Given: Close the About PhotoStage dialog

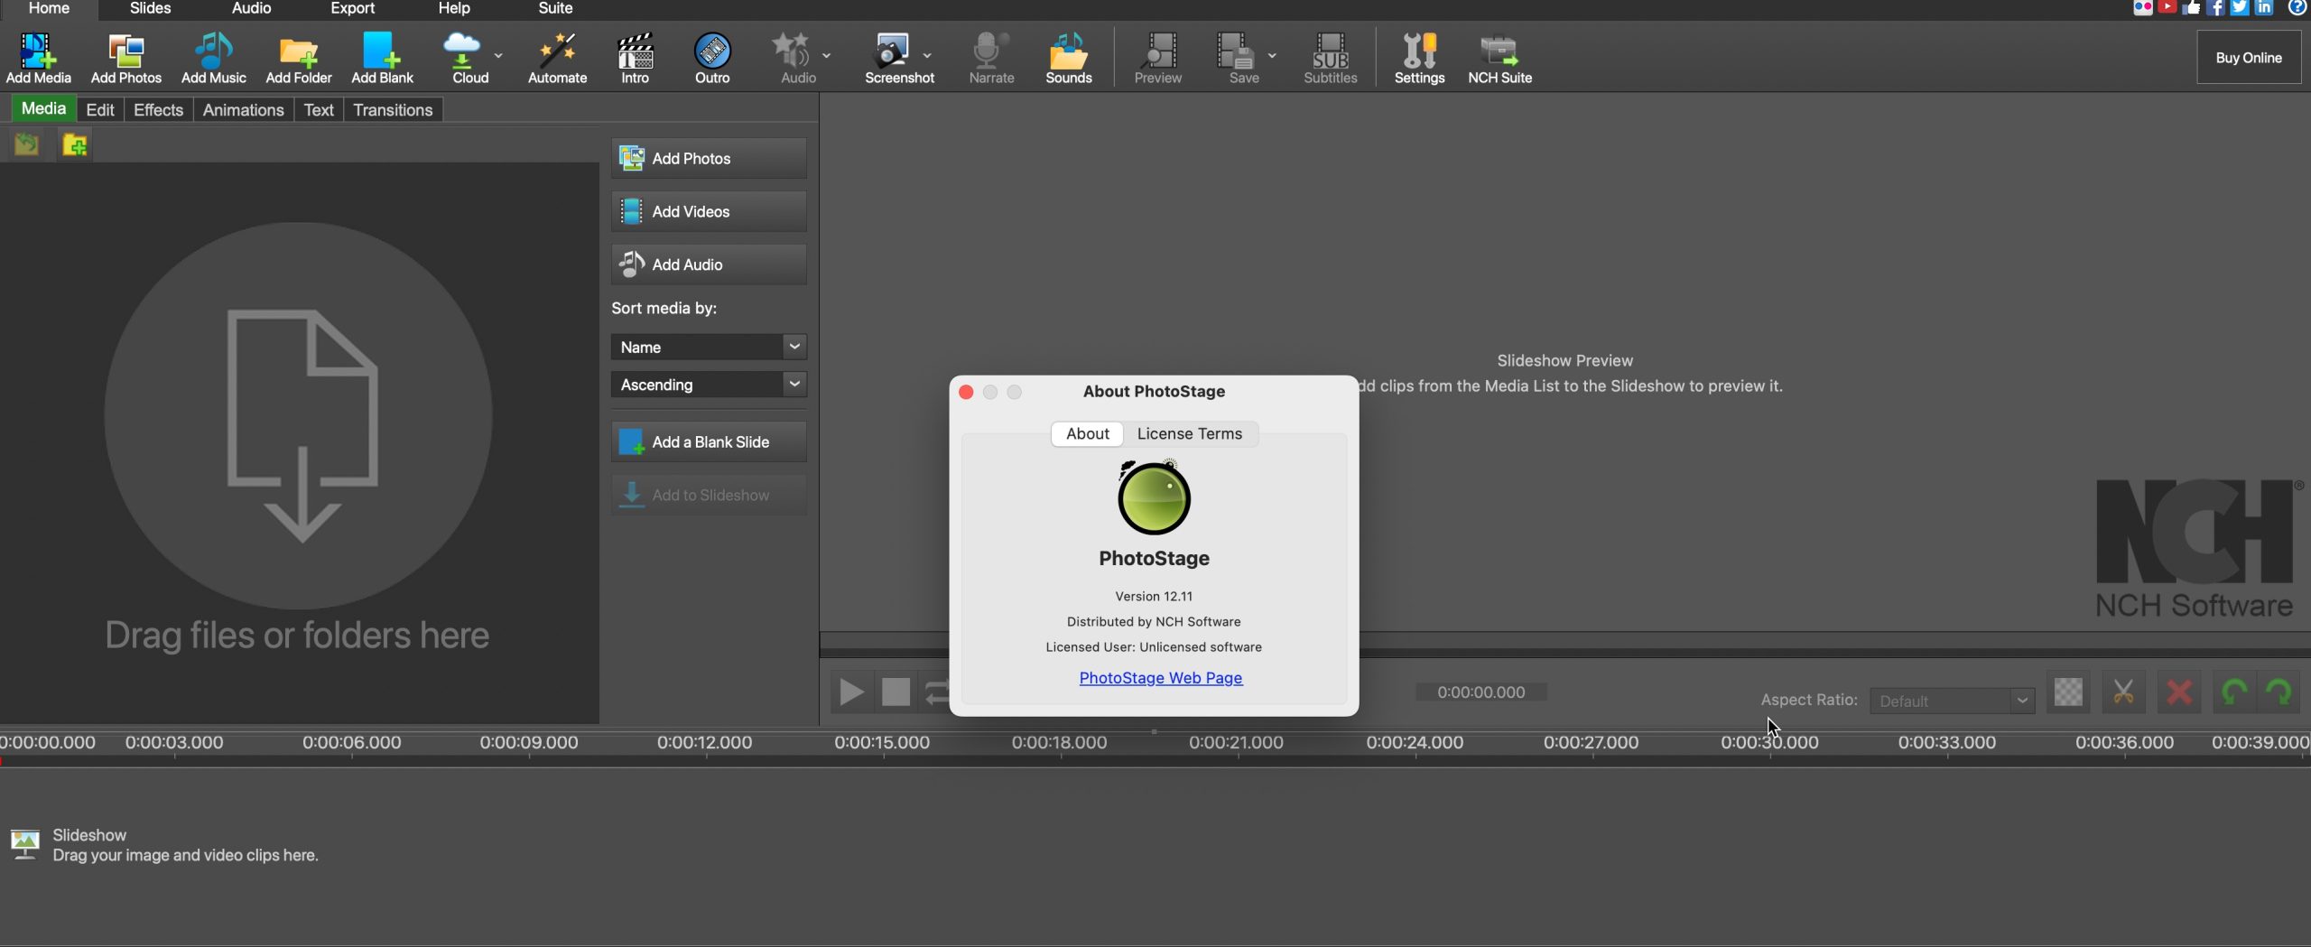Looking at the screenshot, I should (x=966, y=392).
